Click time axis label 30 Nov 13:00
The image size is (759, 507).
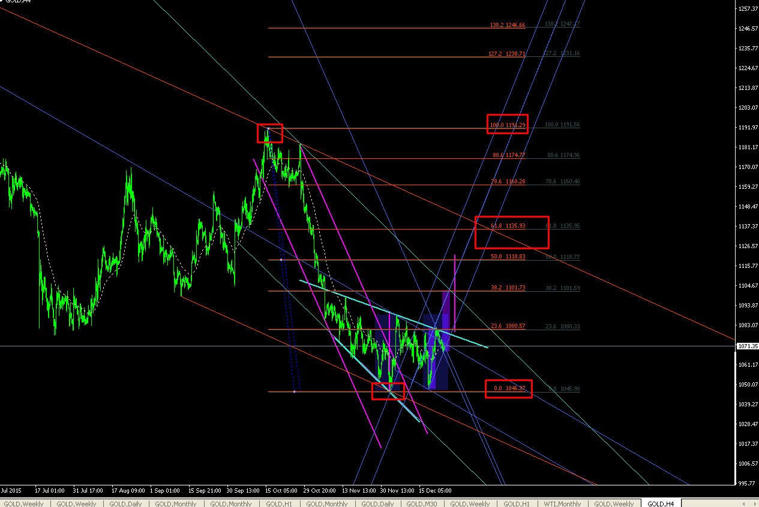click(397, 490)
